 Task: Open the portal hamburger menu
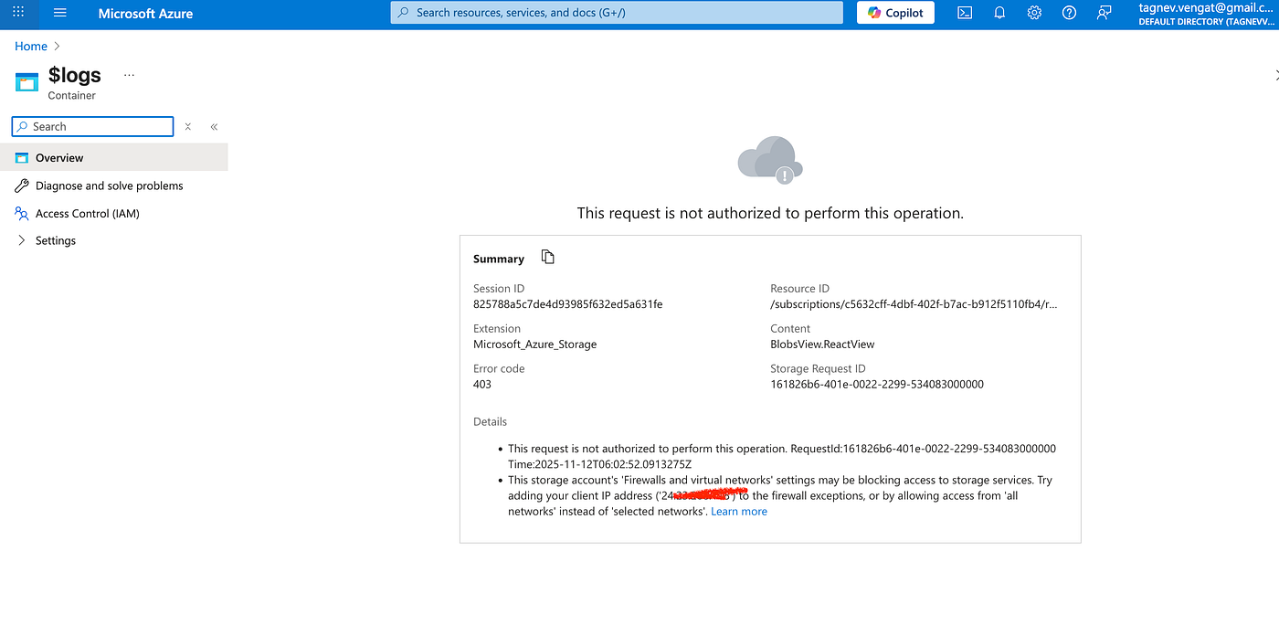[x=60, y=13]
